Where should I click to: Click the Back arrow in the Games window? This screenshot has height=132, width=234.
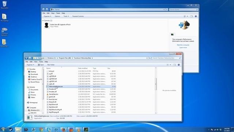pos(44,10)
